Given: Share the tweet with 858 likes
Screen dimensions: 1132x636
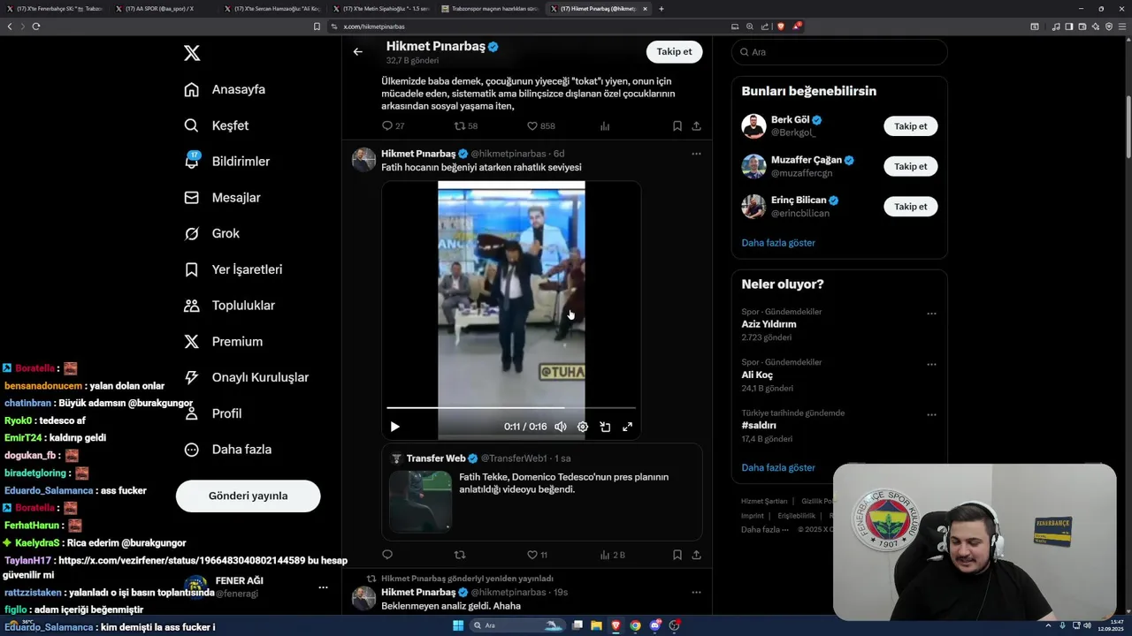Looking at the screenshot, I should tap(697, 125).
